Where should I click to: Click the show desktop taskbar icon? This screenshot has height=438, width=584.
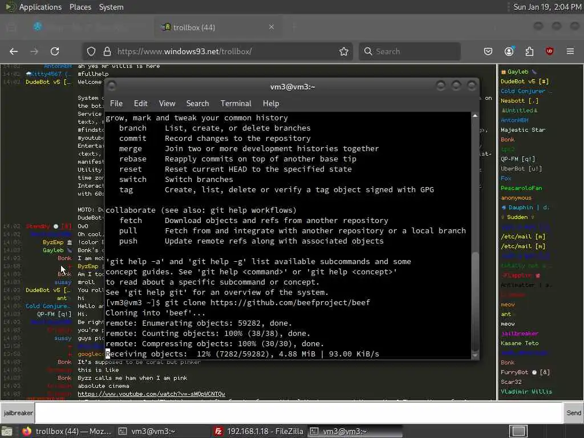[x=7, y=431]
